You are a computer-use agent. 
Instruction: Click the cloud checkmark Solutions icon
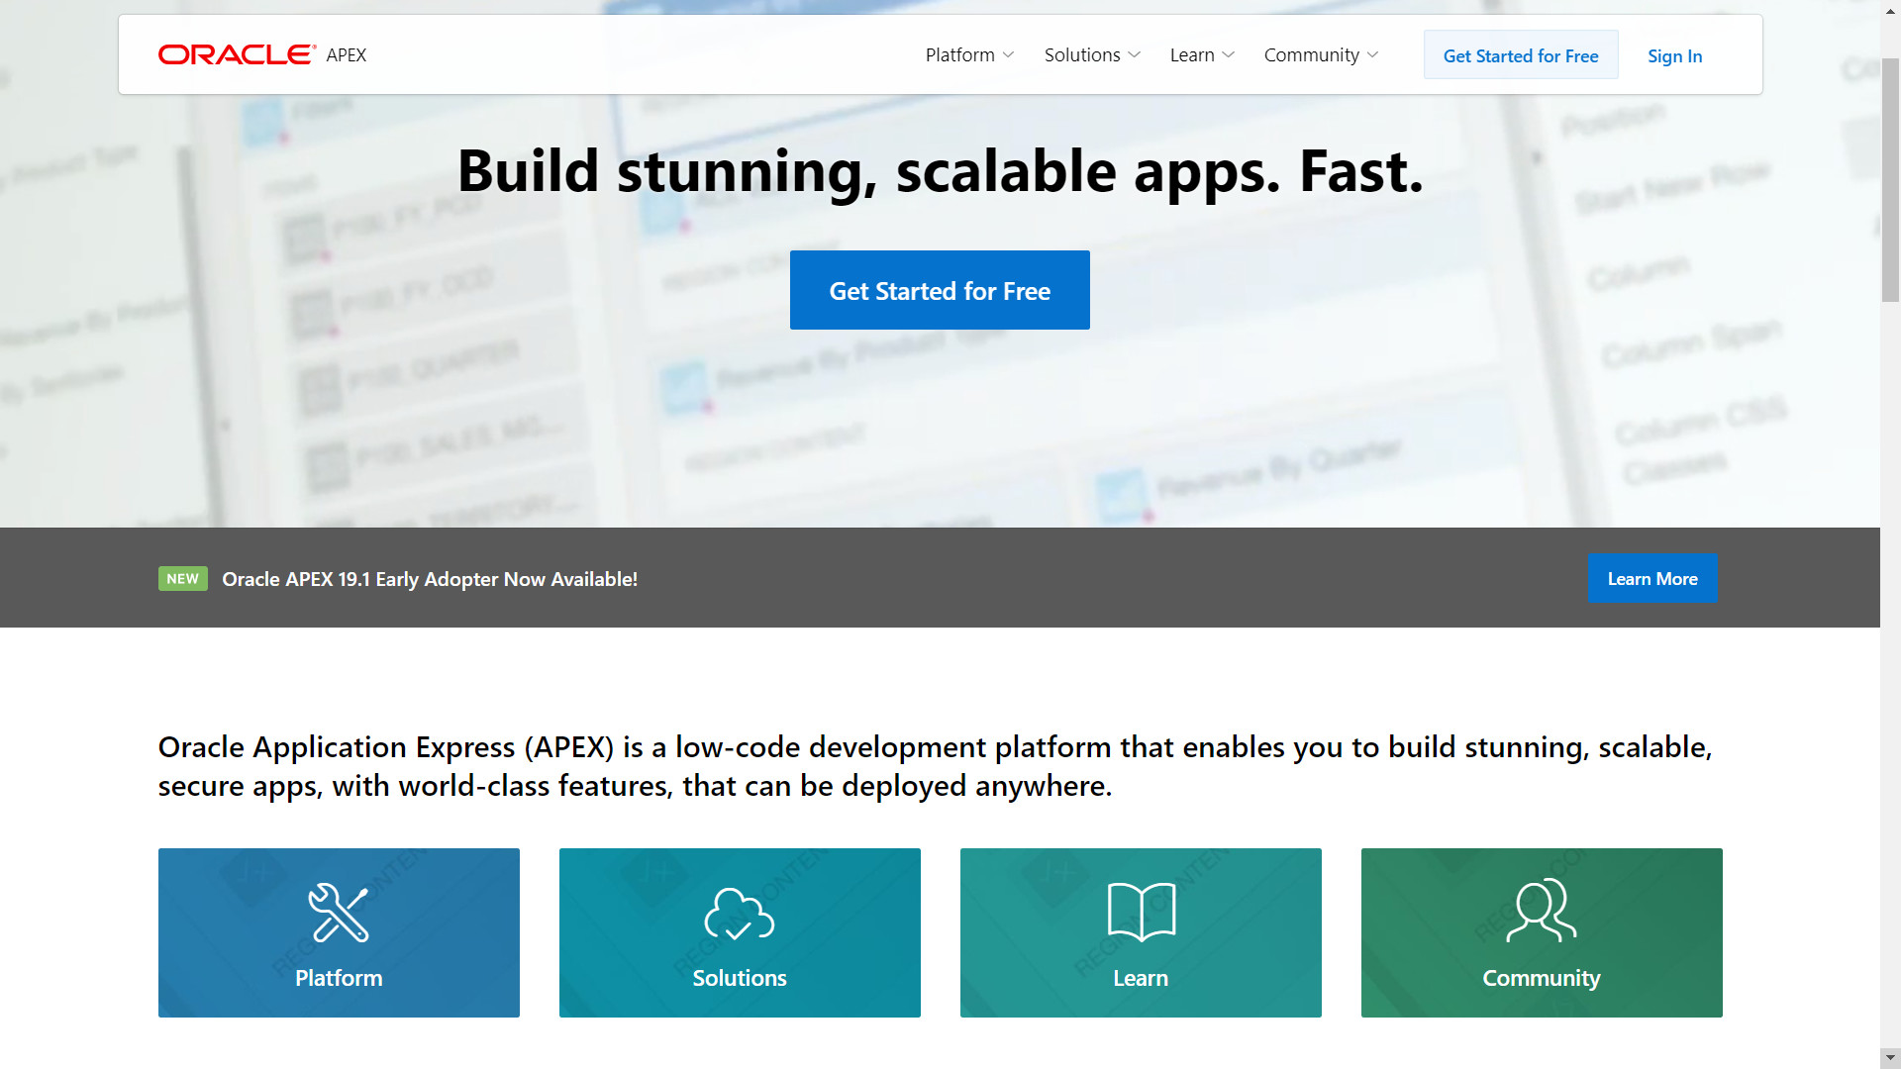[x=740, y=912]
